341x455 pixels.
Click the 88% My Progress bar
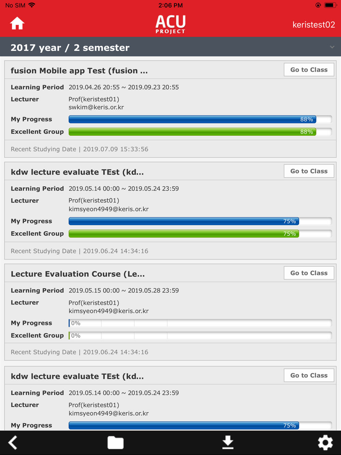tap(200, 119)
